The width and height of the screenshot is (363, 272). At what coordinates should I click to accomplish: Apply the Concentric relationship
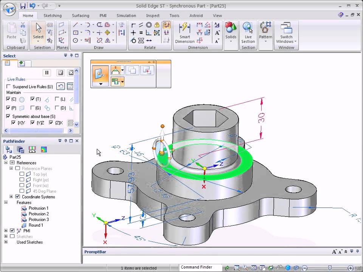[149, 25]
